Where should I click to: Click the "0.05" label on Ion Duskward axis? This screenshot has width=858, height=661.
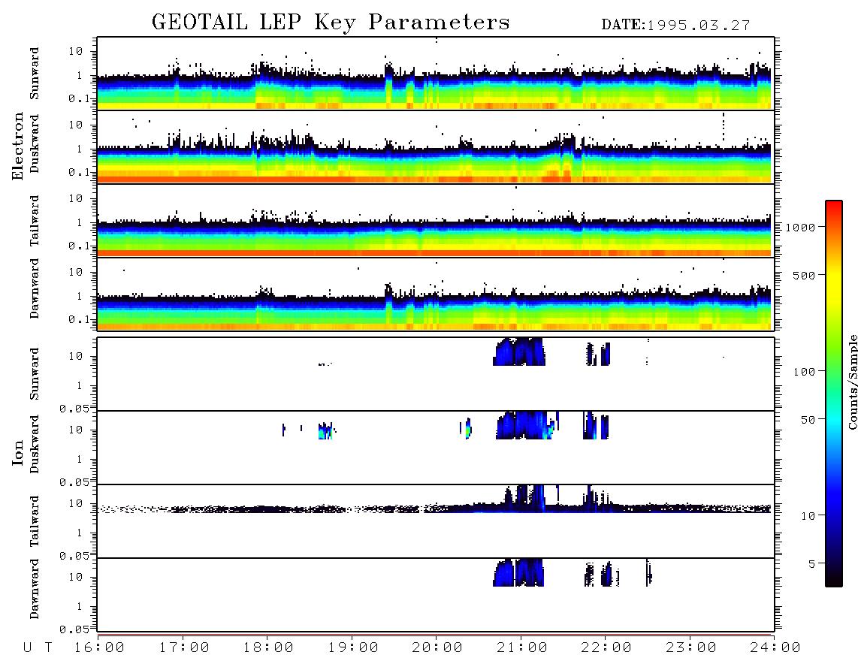pos(74,482)
